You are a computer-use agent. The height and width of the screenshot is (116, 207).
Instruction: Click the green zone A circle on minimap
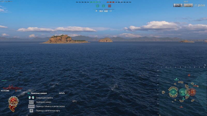coord(173,92)
